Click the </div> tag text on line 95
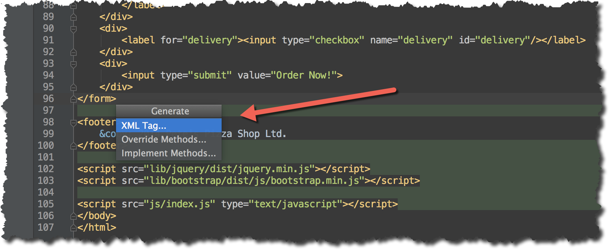Viewport: 609px width, 250px height. coord(116,87)
